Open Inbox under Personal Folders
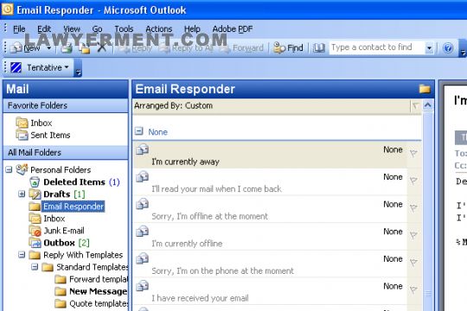This screenshot has height=311, width=467. pyautogui.click(x=47, y=219)
